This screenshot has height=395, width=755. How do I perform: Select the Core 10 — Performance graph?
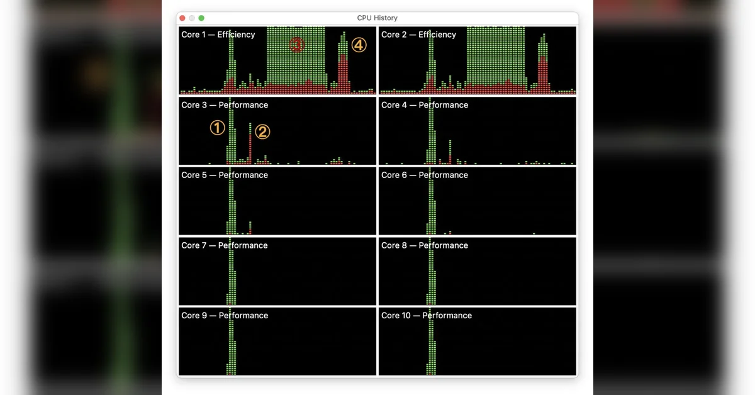coord(478,342)
